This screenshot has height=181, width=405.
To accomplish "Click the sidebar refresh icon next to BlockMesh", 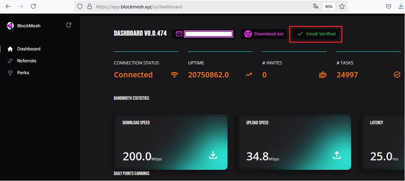I will click(x=69, y=25).
